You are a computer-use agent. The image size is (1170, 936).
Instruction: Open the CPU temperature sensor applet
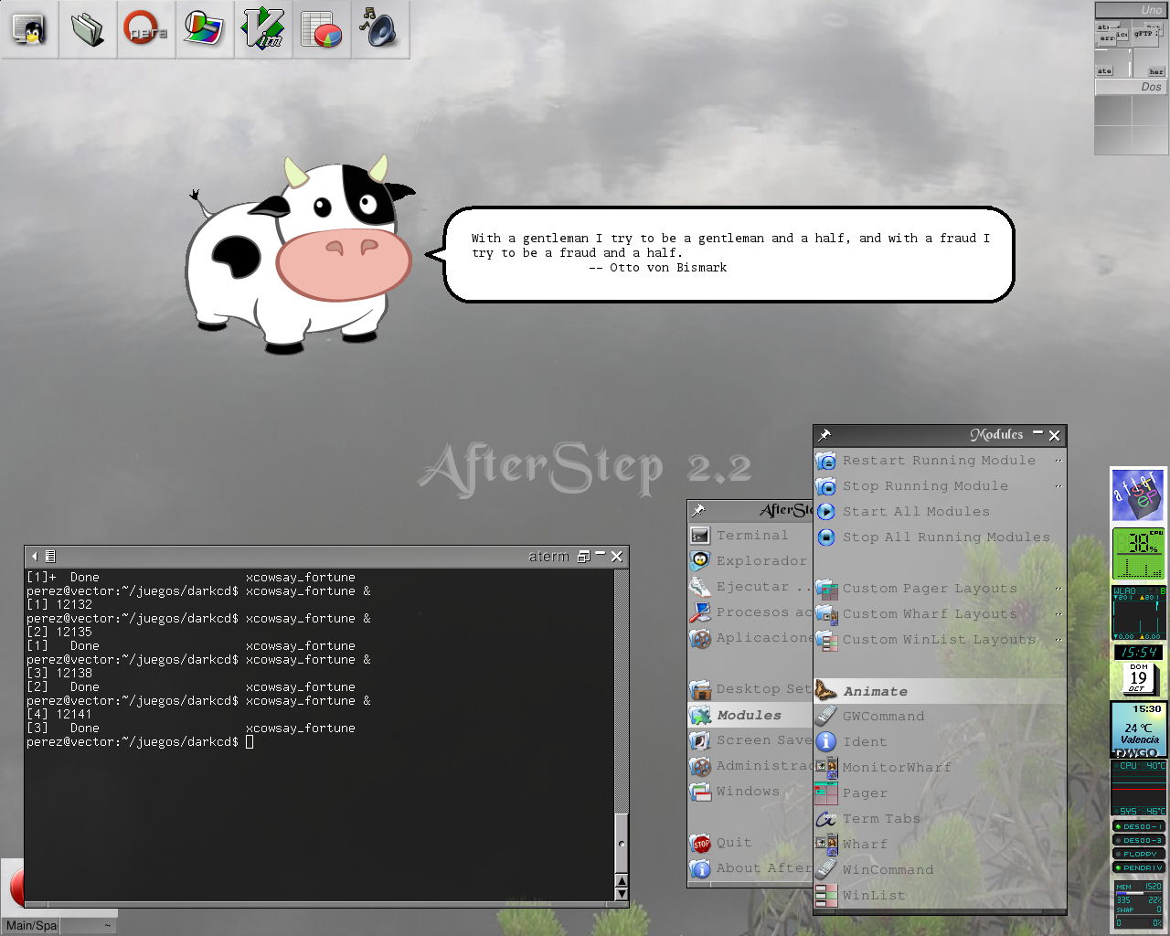click(1138, 788)
